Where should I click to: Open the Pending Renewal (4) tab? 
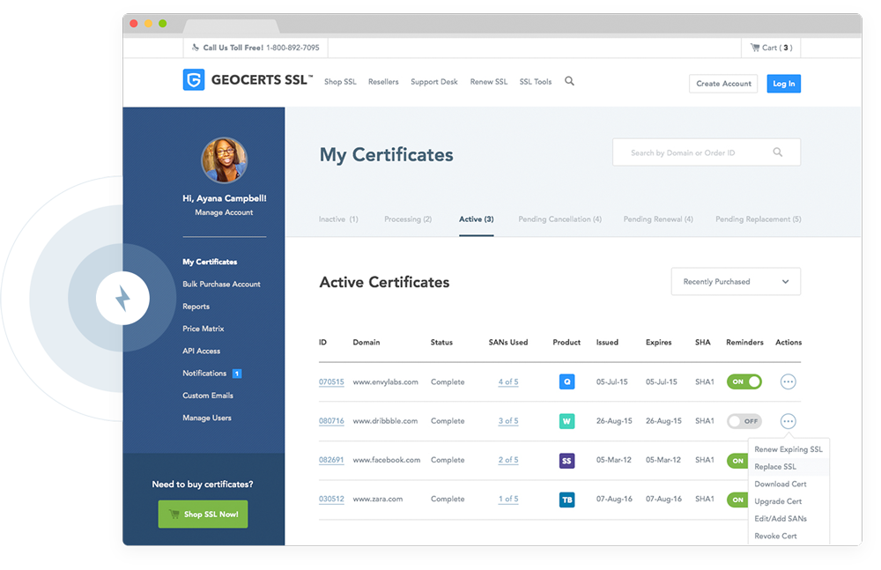pos(658,219)
